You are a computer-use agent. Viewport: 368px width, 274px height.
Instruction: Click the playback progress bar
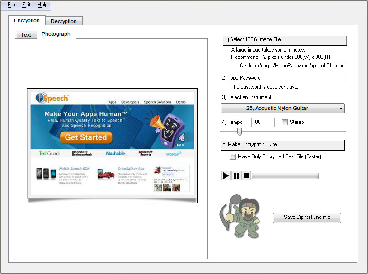285,176
